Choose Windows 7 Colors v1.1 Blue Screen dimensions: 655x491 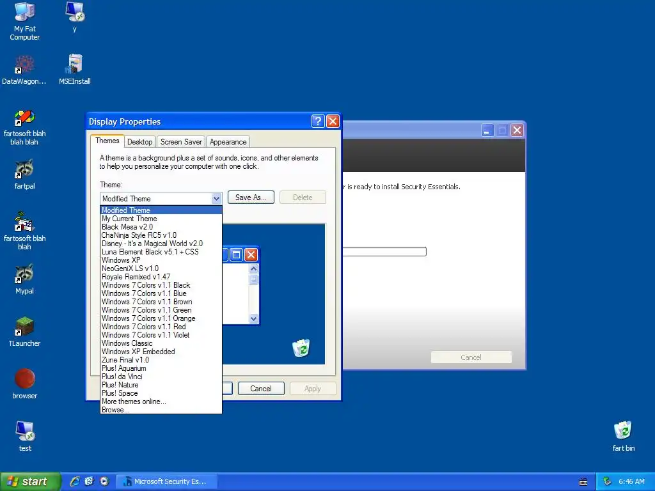pos(161,293)
